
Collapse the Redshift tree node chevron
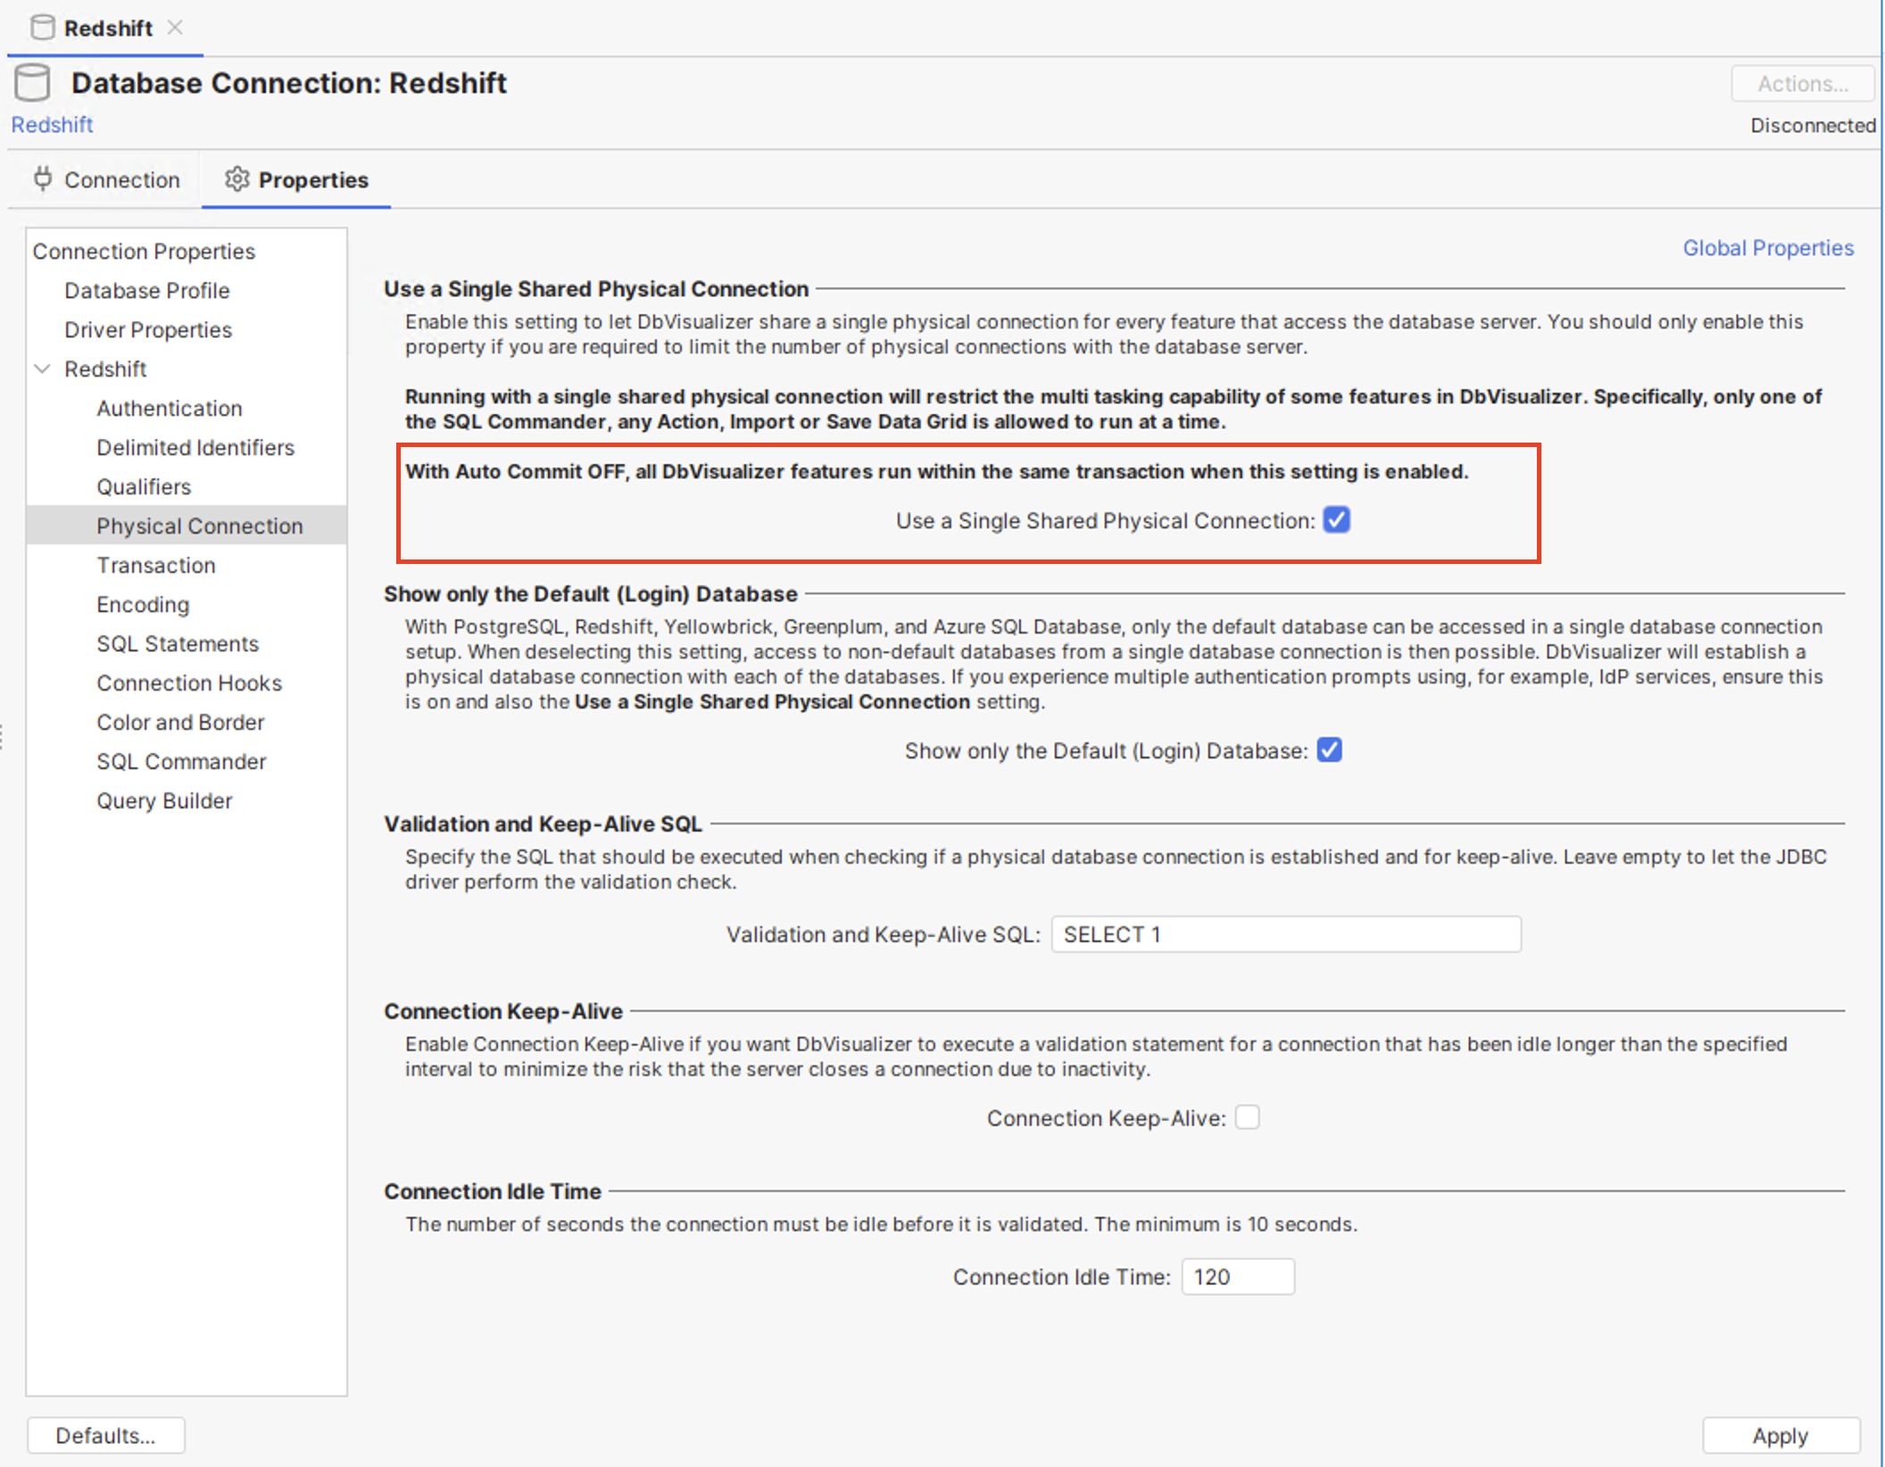42,369
